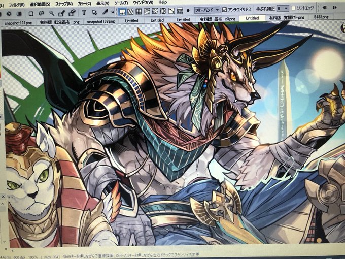Open the Help menu
The image size is (345, 259).
click(x=162, y=2)
